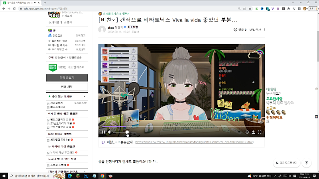This screenshot has height=179, width=319.
Task: Bookmark this page with star icon
Action: click(x=250, y=9)
